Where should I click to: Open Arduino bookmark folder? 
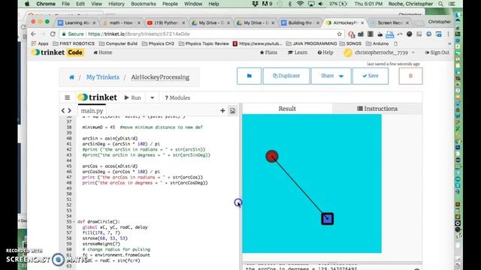pyautogui.click(x=377, y=43)
